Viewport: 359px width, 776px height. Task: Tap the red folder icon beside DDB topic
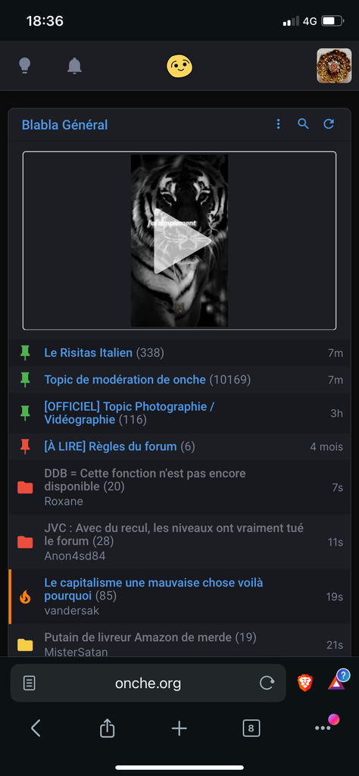click(25, 487)
